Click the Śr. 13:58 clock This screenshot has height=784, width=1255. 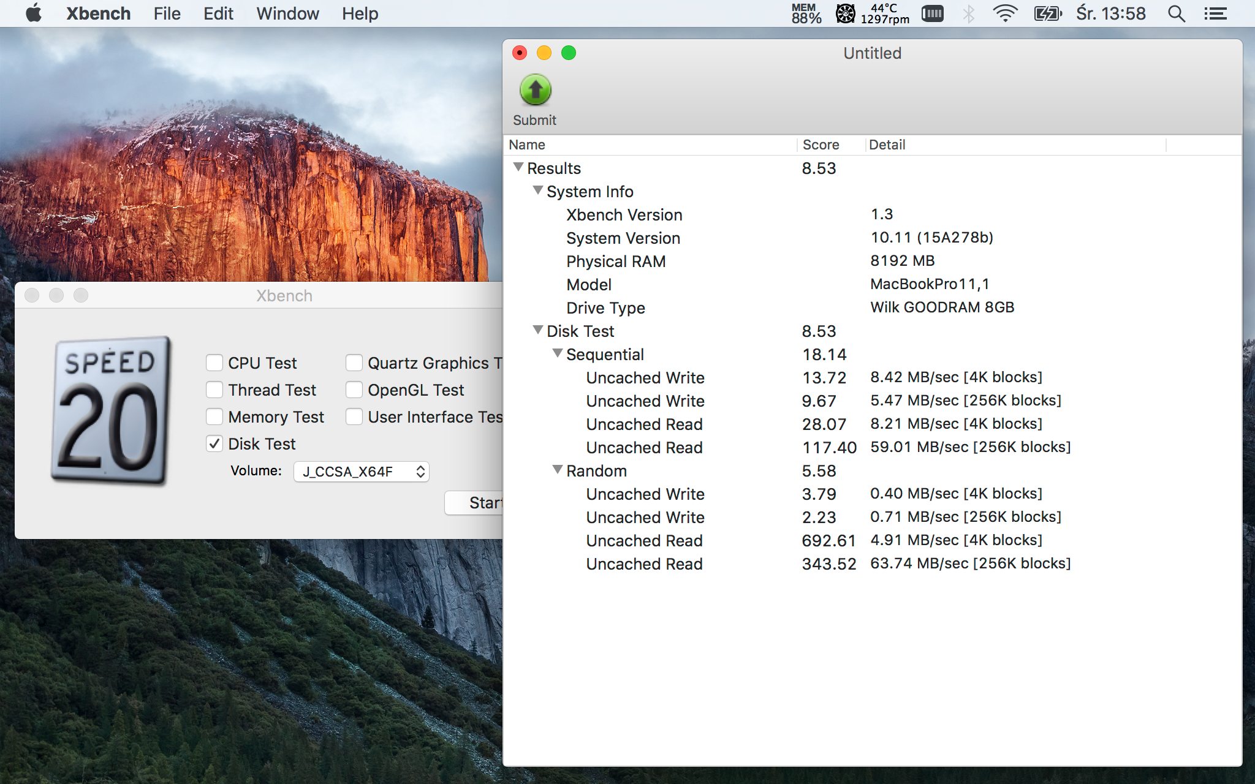(x=1110, y=13)
